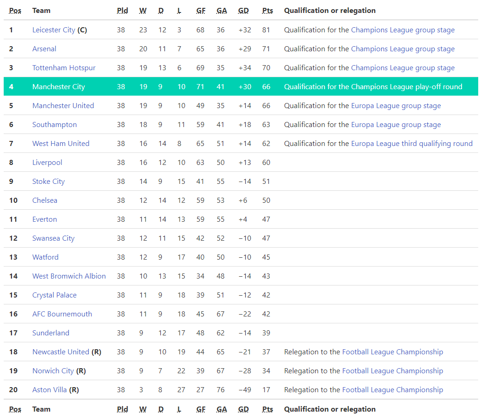This screenshot has width=493, height=419.
Task: Open the Sunderland team link
Action: pyautogui.click(x=51, y=333)
